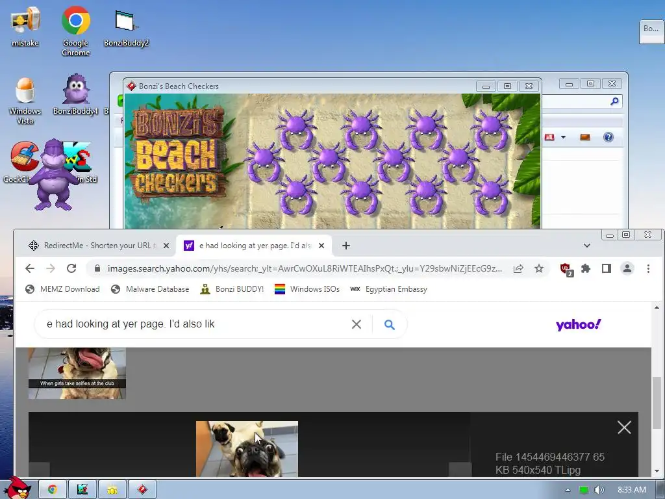The image size is (665, 499).
Task: Click the Beach Checkers title bar icon
Action: point(131,86)
